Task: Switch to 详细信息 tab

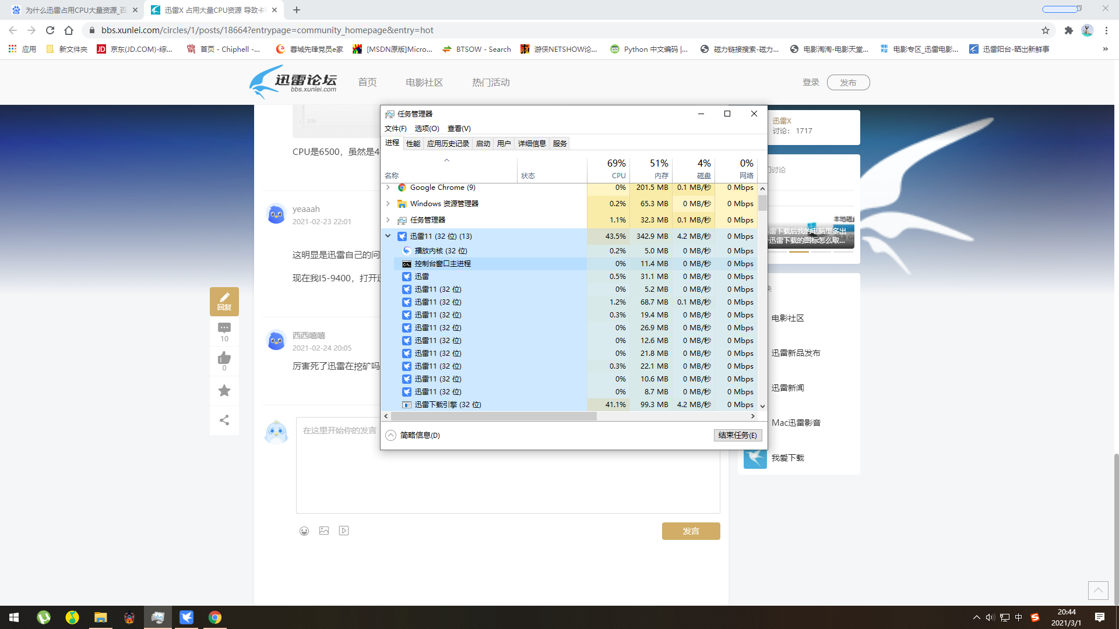Action: (532, 143)
